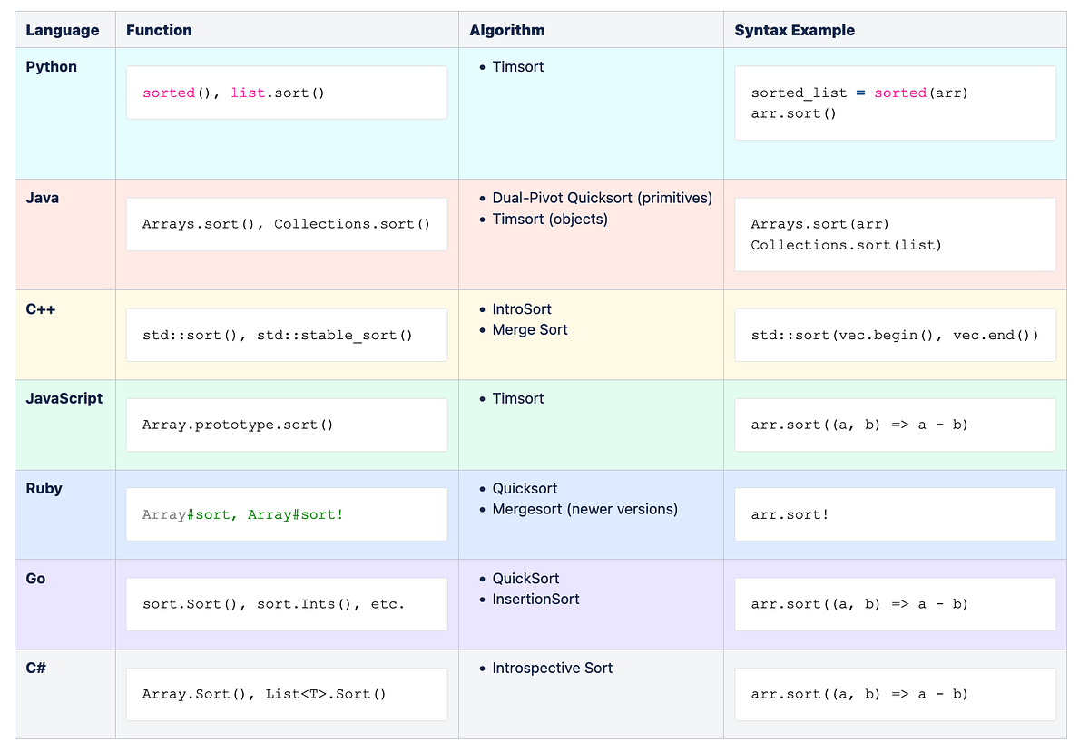The height and width of the screenshot is (742, 1089).
Task: Click the Dual-Pivot Quicksort (primitives) bullet
Action: (x=602, y=198)
